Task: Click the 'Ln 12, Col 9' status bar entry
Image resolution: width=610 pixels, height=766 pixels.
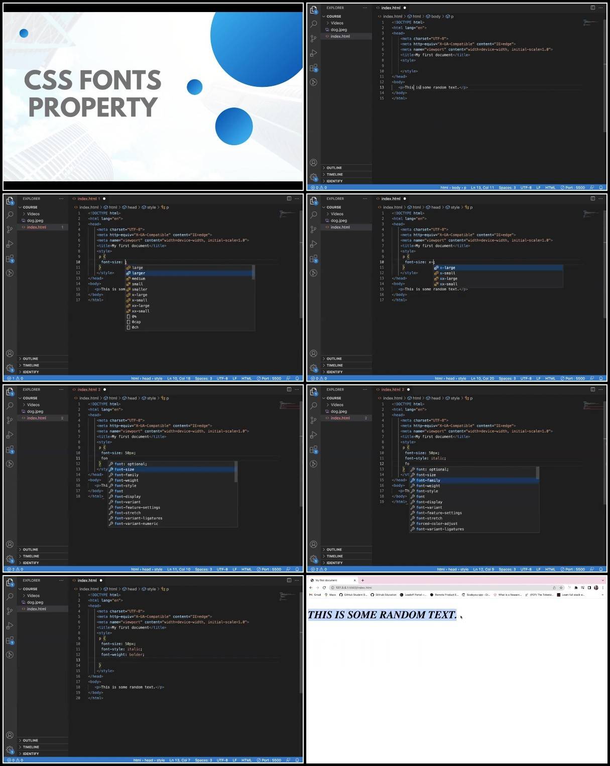Action: pyautogui.click(x=483, y=569)
